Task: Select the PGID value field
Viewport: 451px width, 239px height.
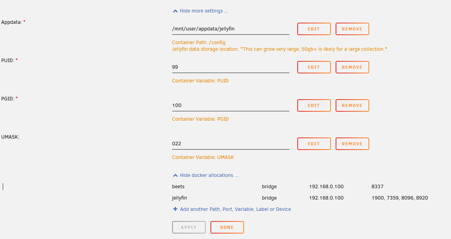Action: [x=230, y=105]
